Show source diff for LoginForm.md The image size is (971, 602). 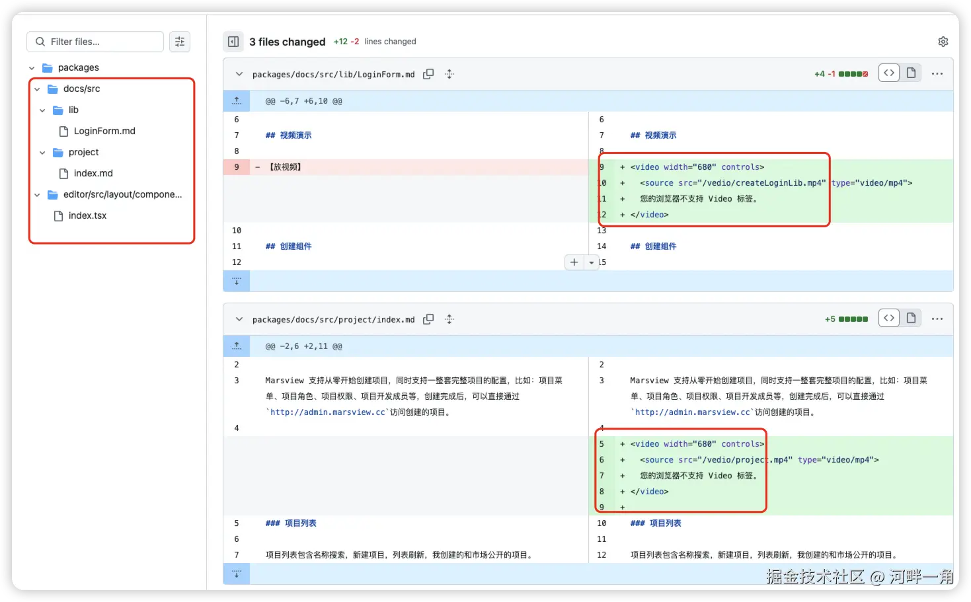click(x=889, y=73)
